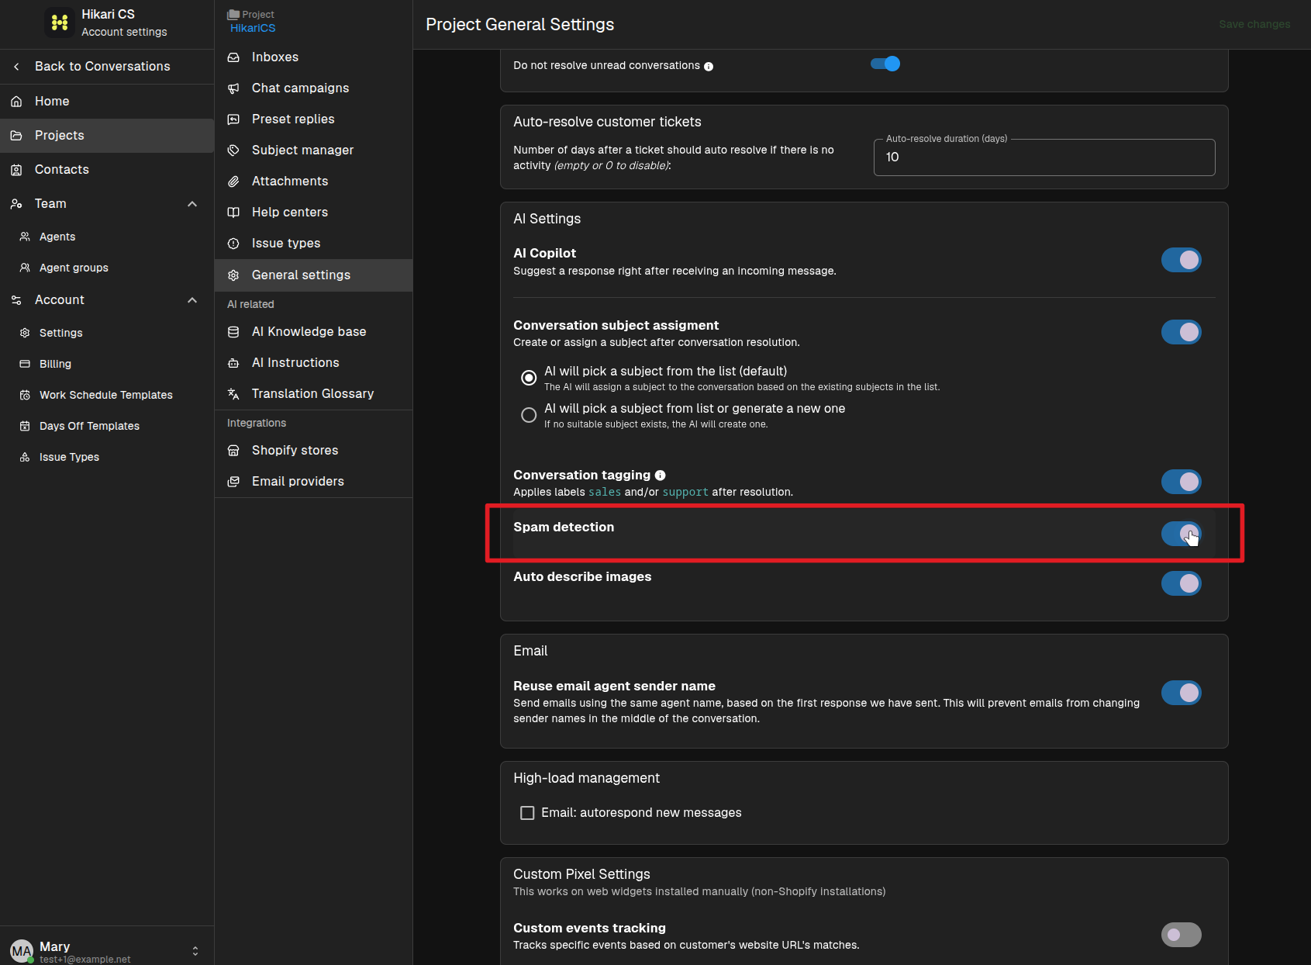The width and height of the screenshot is (1311, 965).
Task: Click the MA user avatar
Action: click(x=22, y=951)
